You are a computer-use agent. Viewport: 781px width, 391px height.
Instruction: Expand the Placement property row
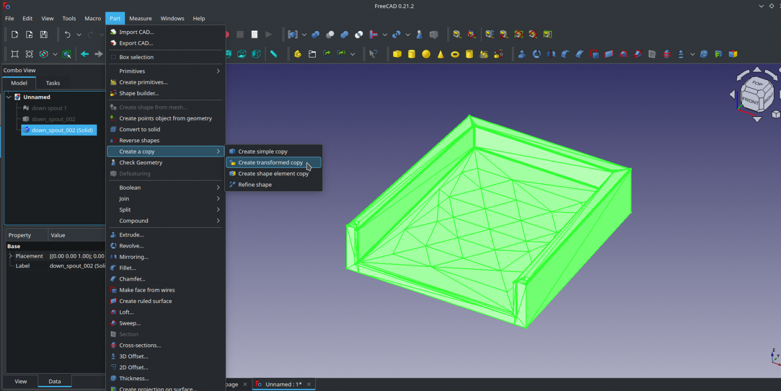tap(10, 256)
